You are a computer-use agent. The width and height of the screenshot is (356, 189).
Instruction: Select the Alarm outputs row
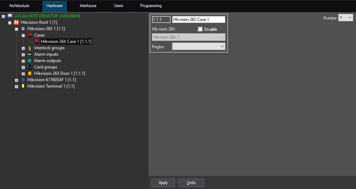click(x=48, y=61)
